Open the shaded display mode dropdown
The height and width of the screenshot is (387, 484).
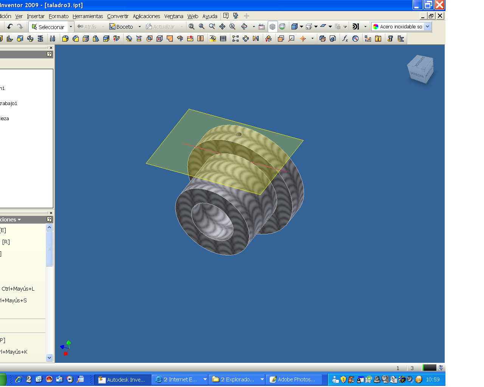tap(301, 27)
